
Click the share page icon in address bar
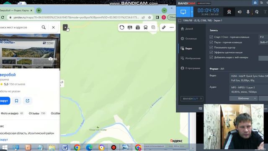pyautogui.click(x=143, y=17)
